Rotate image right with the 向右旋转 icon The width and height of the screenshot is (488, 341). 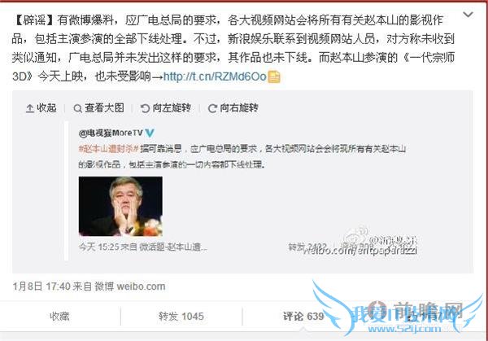(212, 108)
